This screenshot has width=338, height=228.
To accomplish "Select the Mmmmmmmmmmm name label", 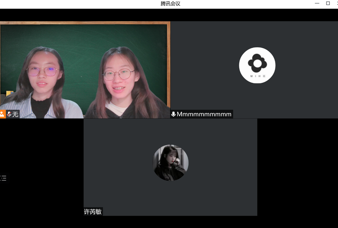I will [204, 114].
